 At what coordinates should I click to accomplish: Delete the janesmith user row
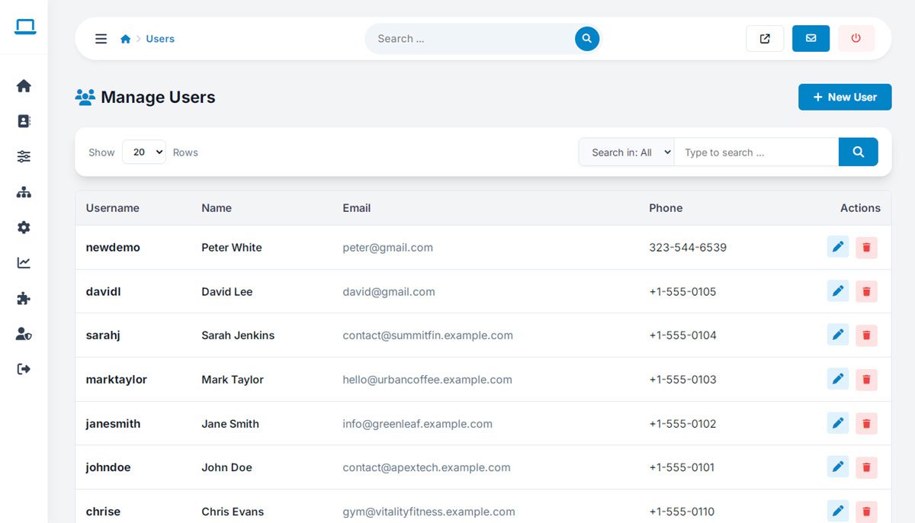coord(866,423)
